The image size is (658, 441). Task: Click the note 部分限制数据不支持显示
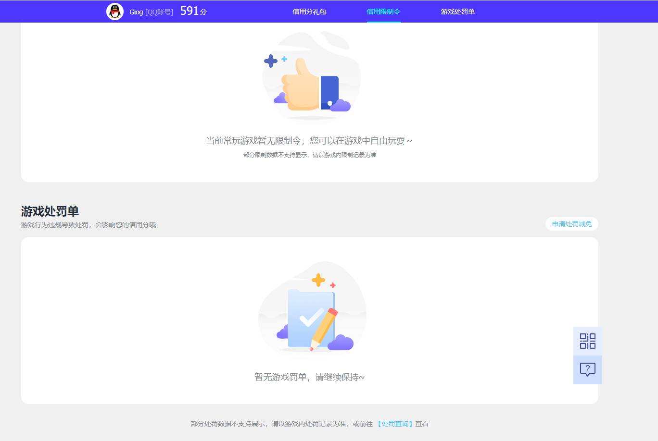[276, 155]
